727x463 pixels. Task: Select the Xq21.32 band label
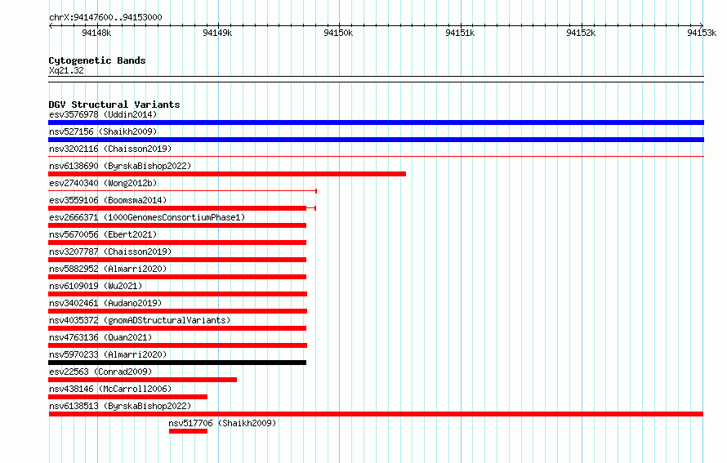tap(66, 70)
